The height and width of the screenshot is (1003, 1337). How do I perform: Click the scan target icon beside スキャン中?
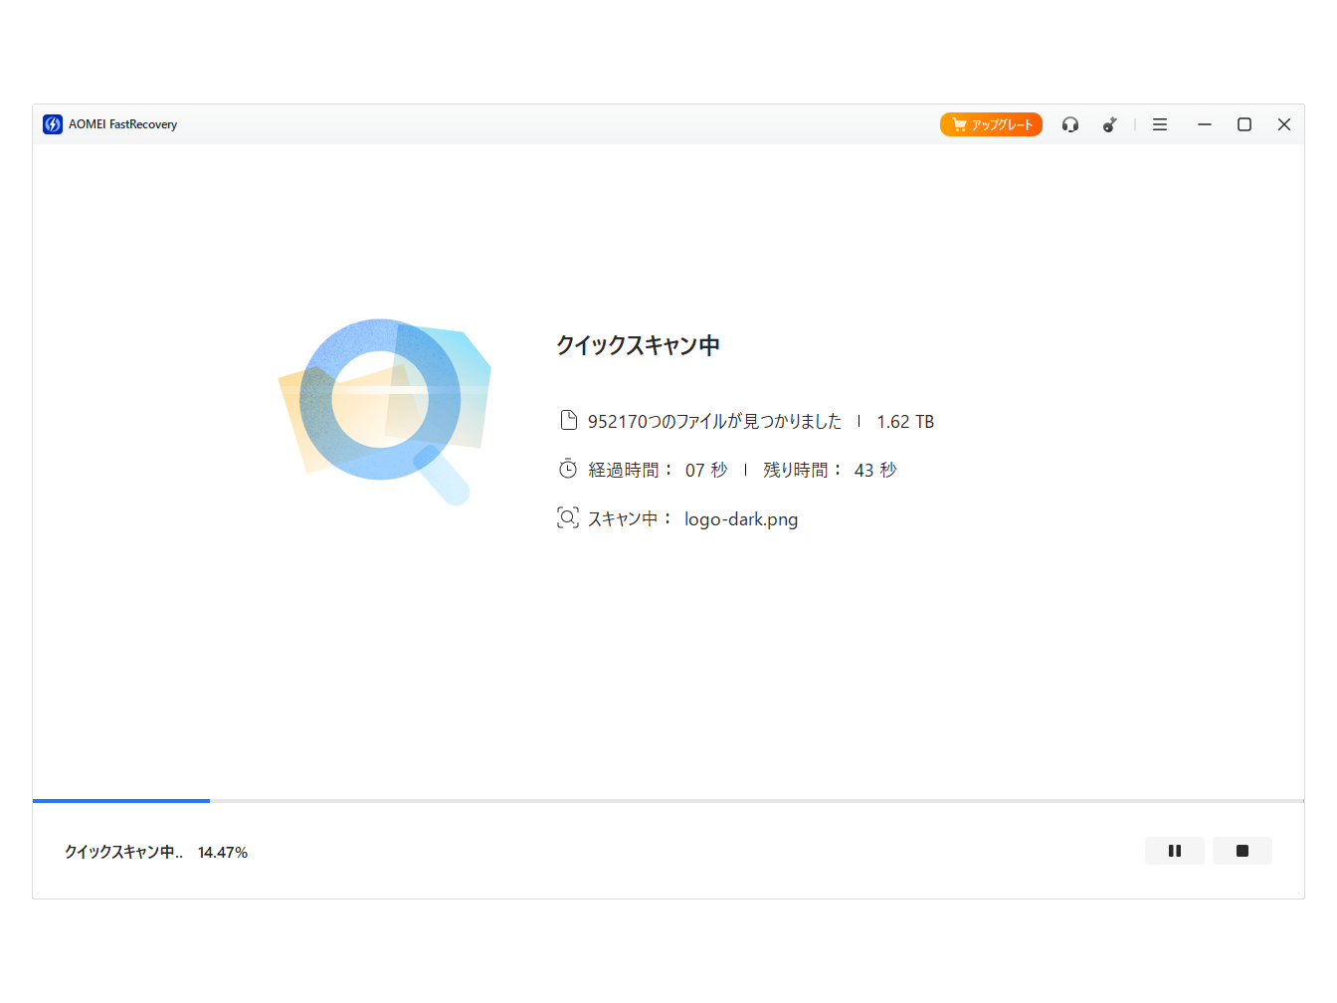point(568,517)
